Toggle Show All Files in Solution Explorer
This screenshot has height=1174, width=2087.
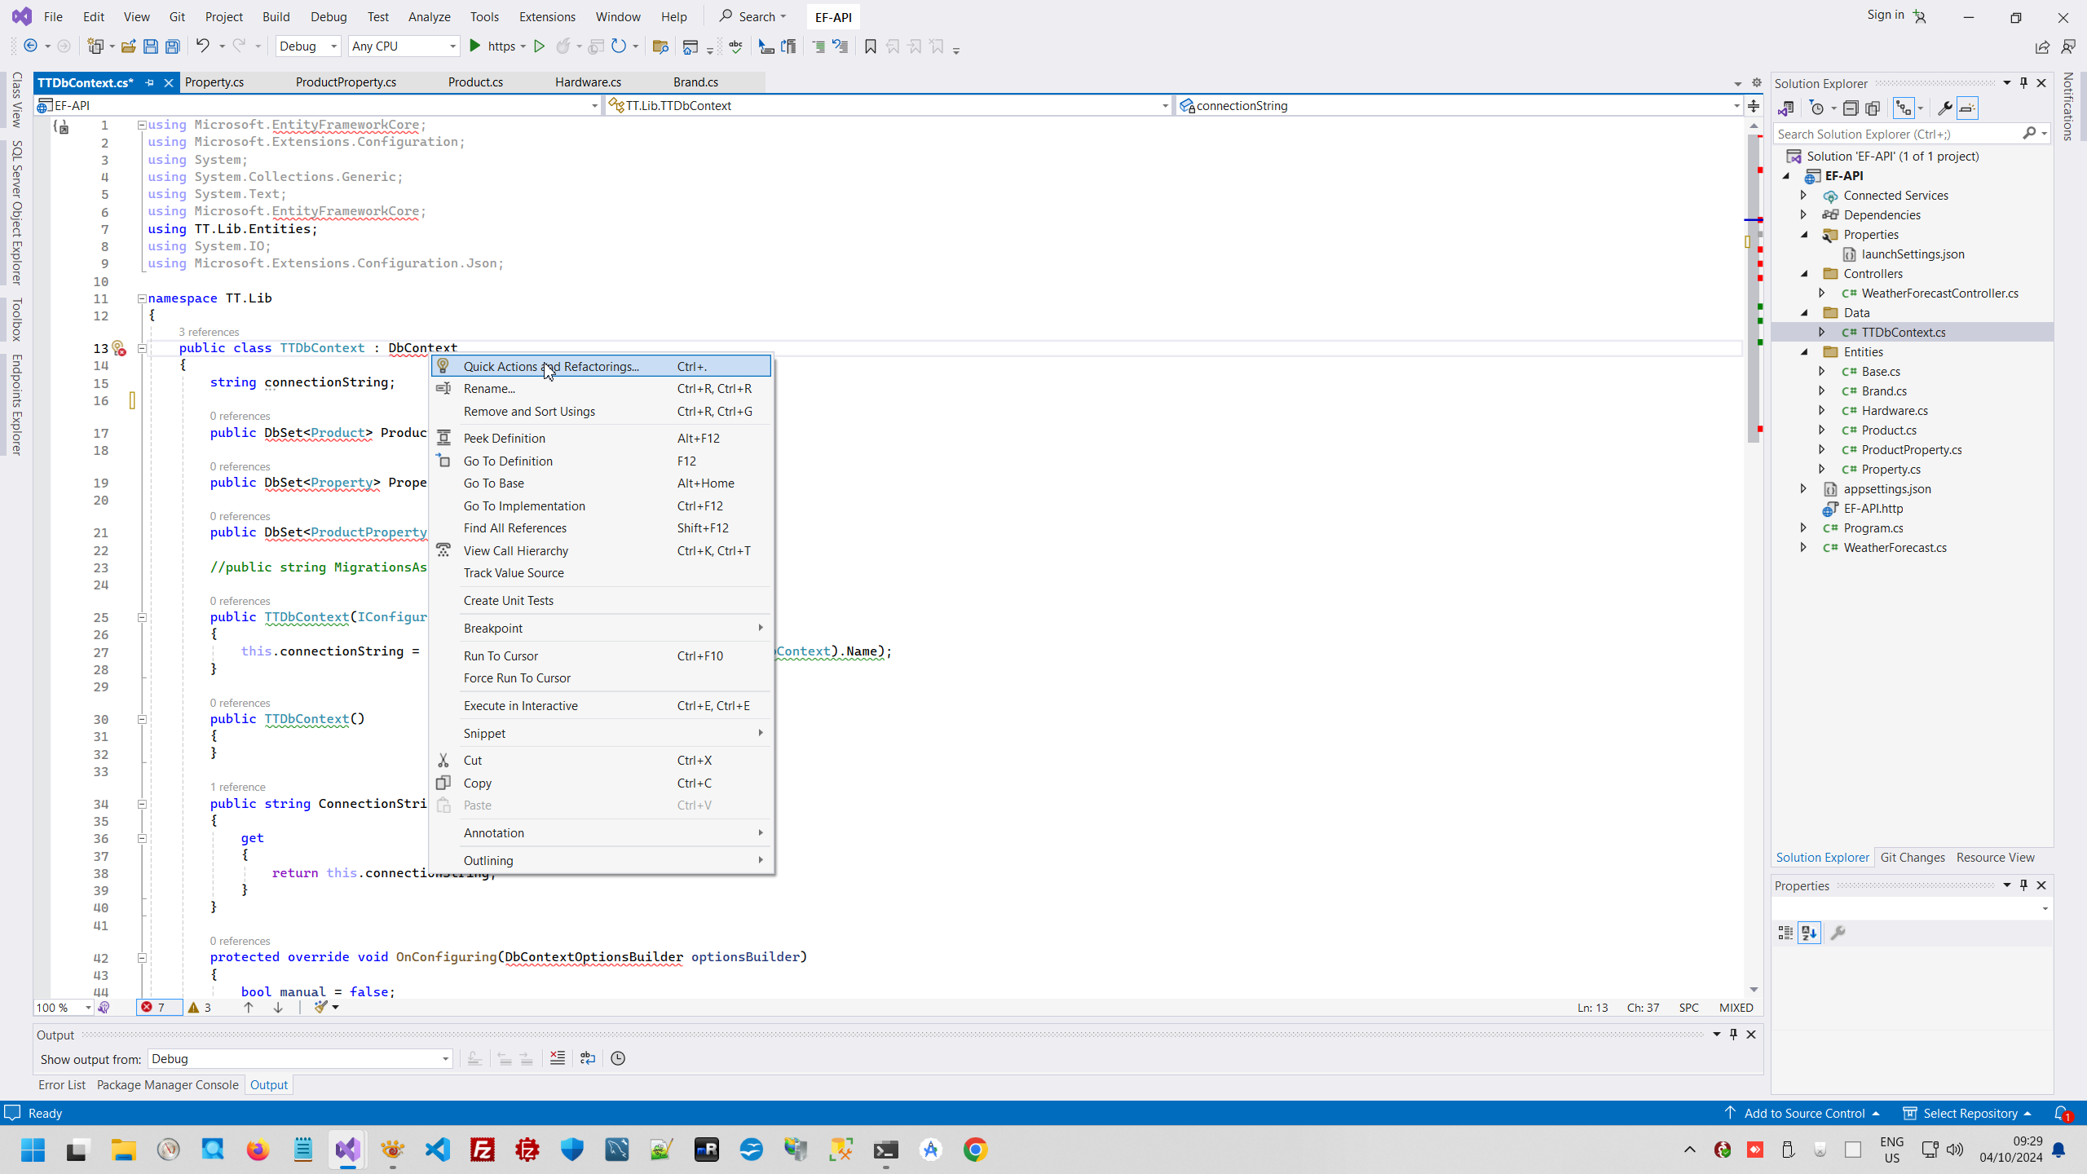[x=1873, y=108]
